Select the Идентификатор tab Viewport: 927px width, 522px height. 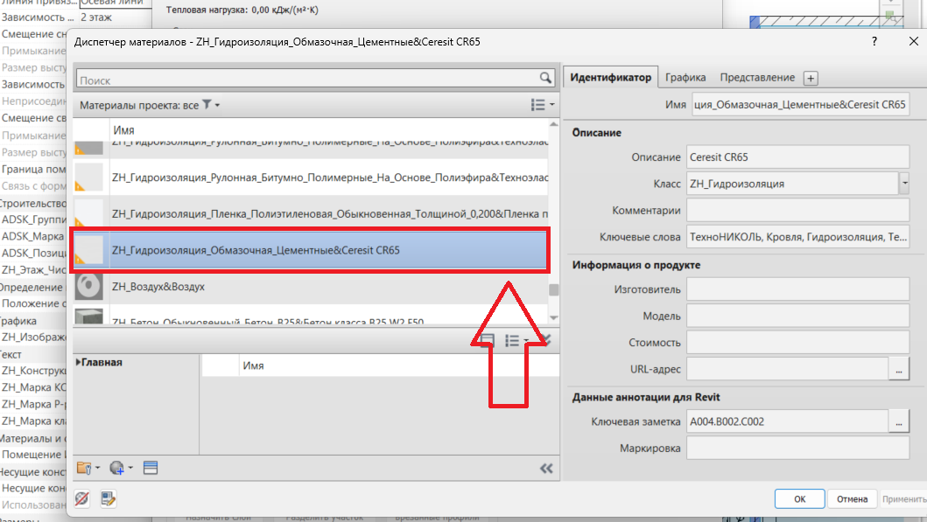[610, 77]
